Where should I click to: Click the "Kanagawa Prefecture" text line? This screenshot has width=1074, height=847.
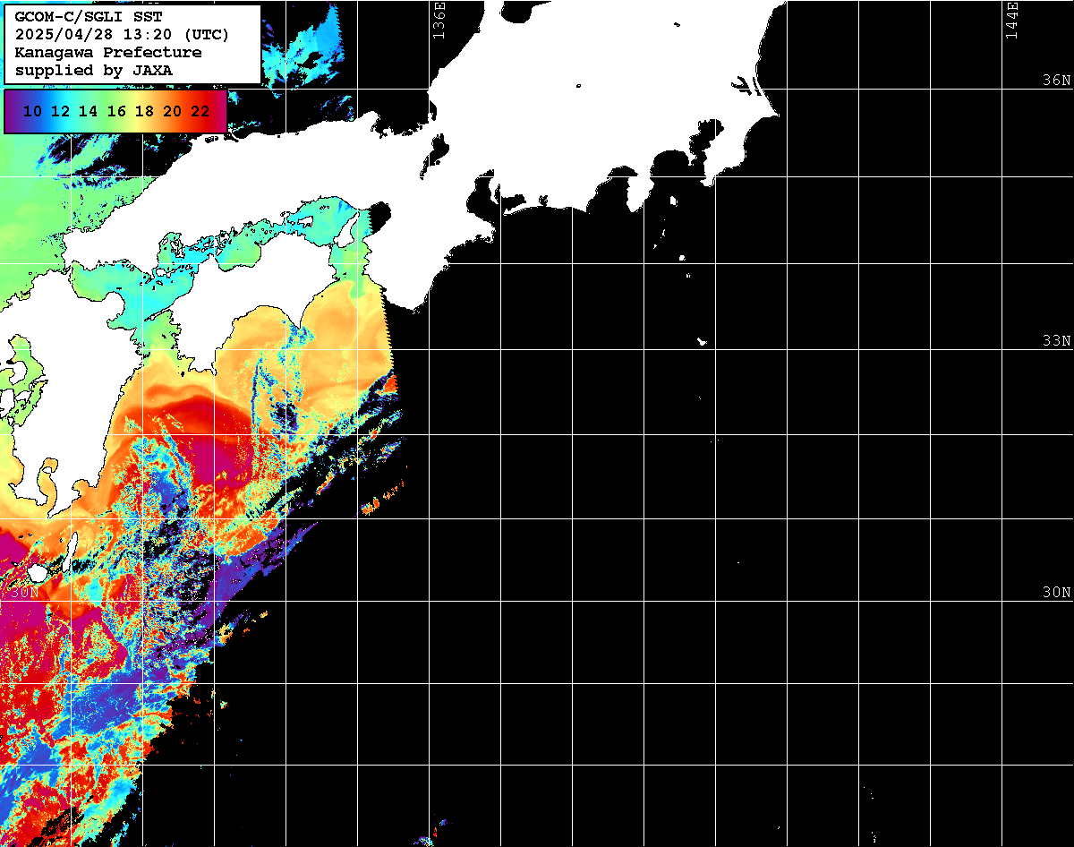(x=108, y=53)
